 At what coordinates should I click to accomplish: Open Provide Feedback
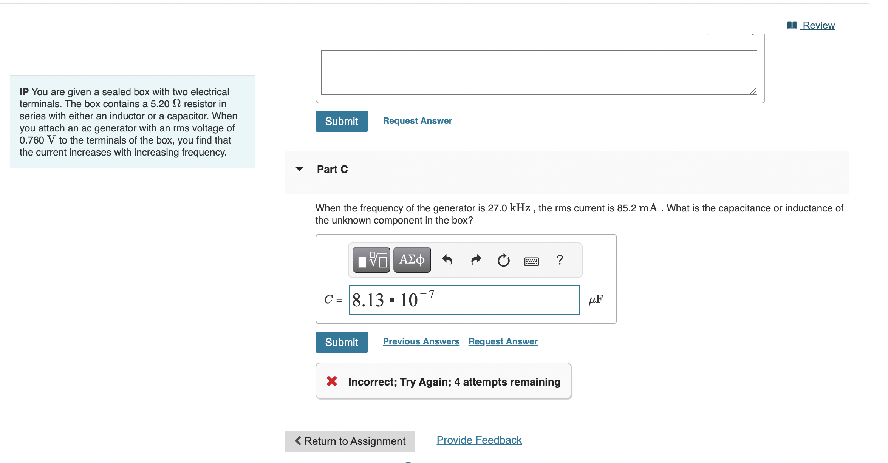click(x=478, y=440)
